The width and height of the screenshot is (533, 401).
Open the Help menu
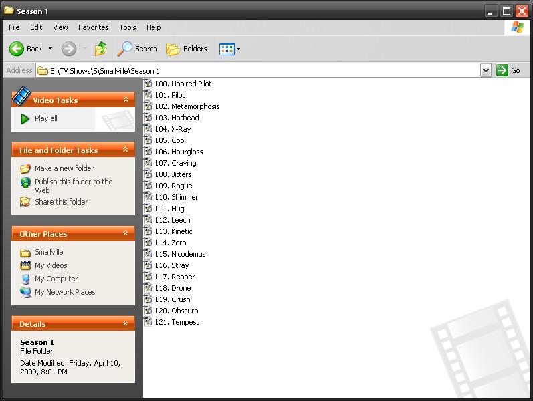(153, 27)
